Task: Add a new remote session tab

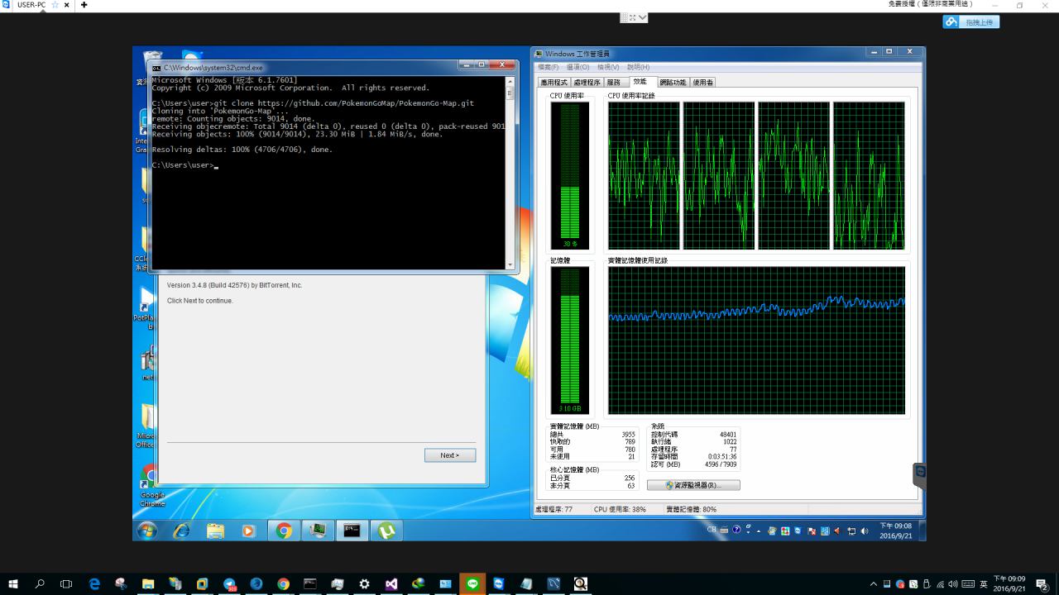Action: 84,5
